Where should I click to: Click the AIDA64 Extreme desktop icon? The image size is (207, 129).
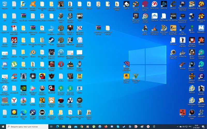[x=14, y=40]
